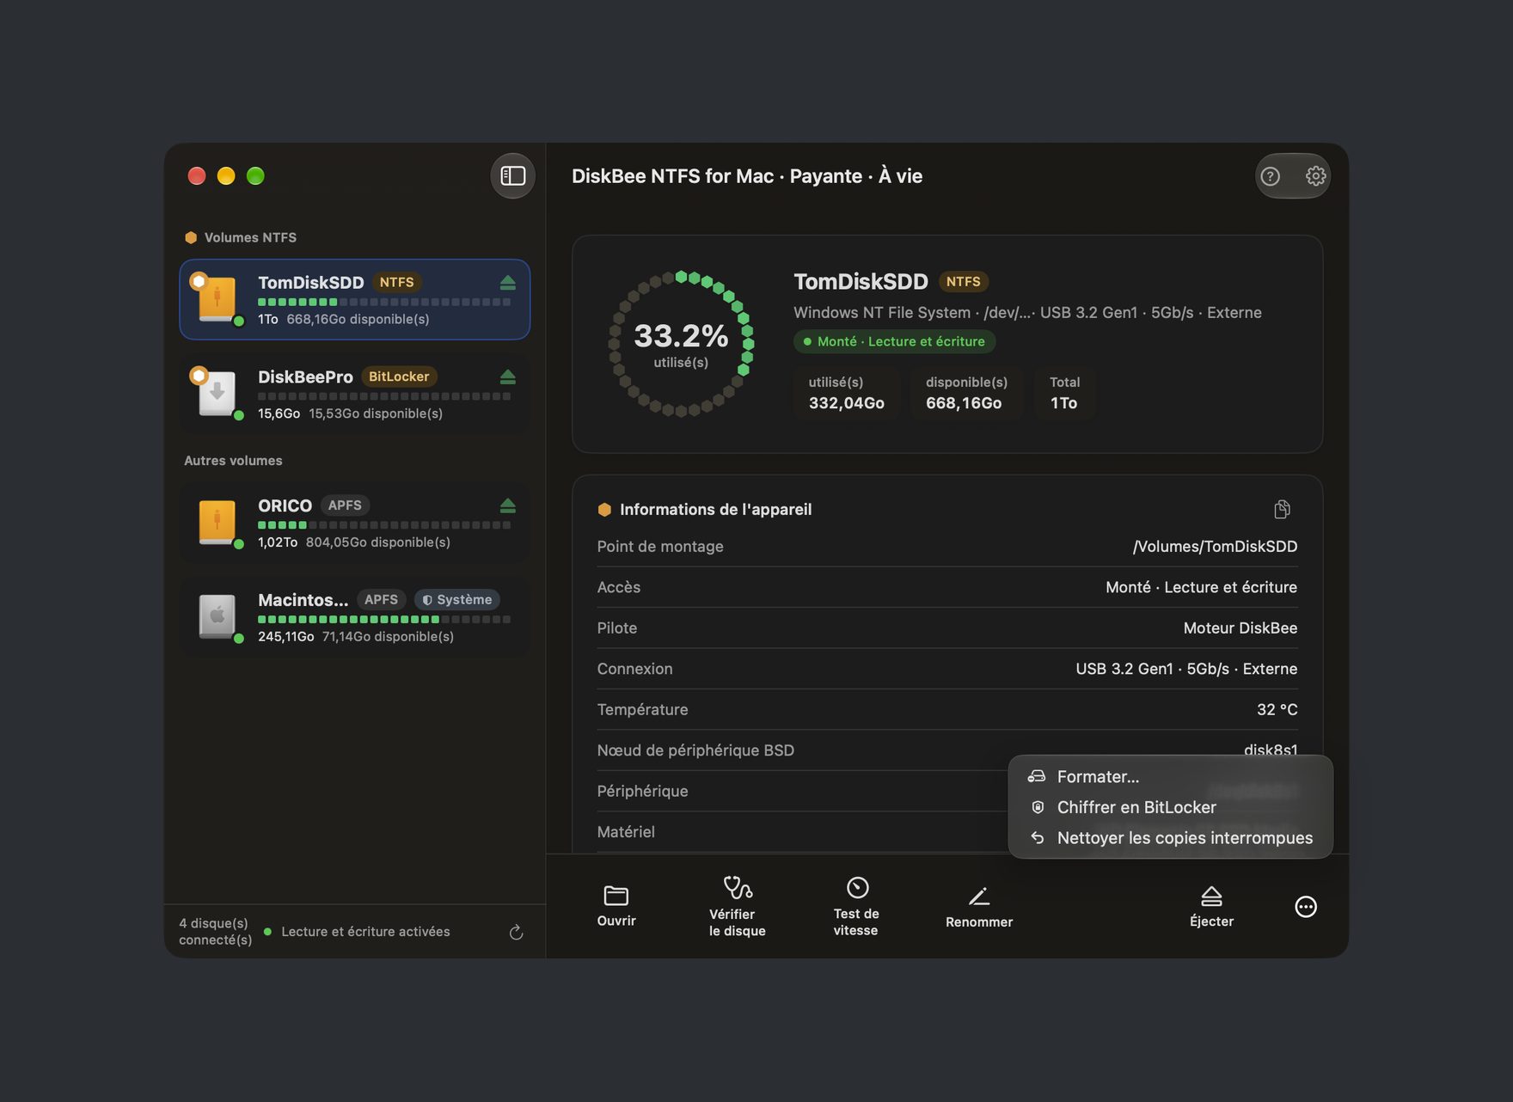1513x1102 pixels.
Task: Click the NTFS badge beside main title
Action: coord(964,281)
